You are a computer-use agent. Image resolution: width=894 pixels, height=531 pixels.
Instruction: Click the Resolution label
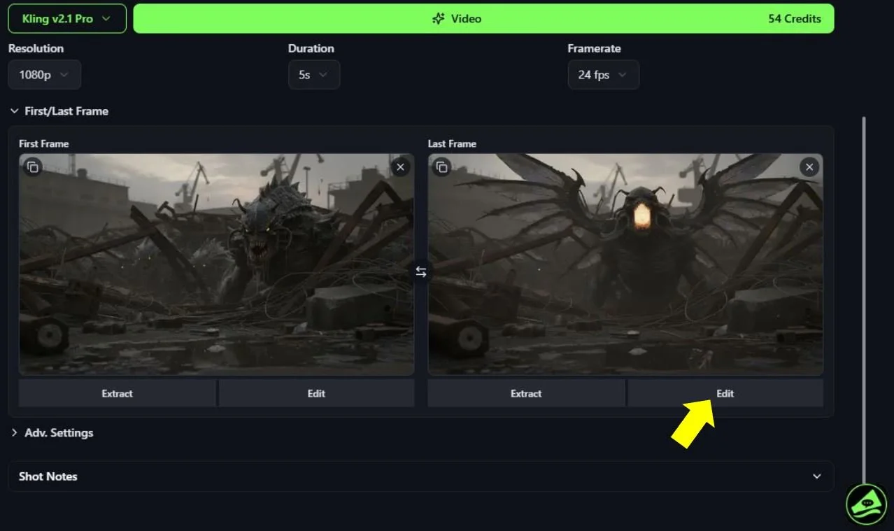[x=36, y=48]
